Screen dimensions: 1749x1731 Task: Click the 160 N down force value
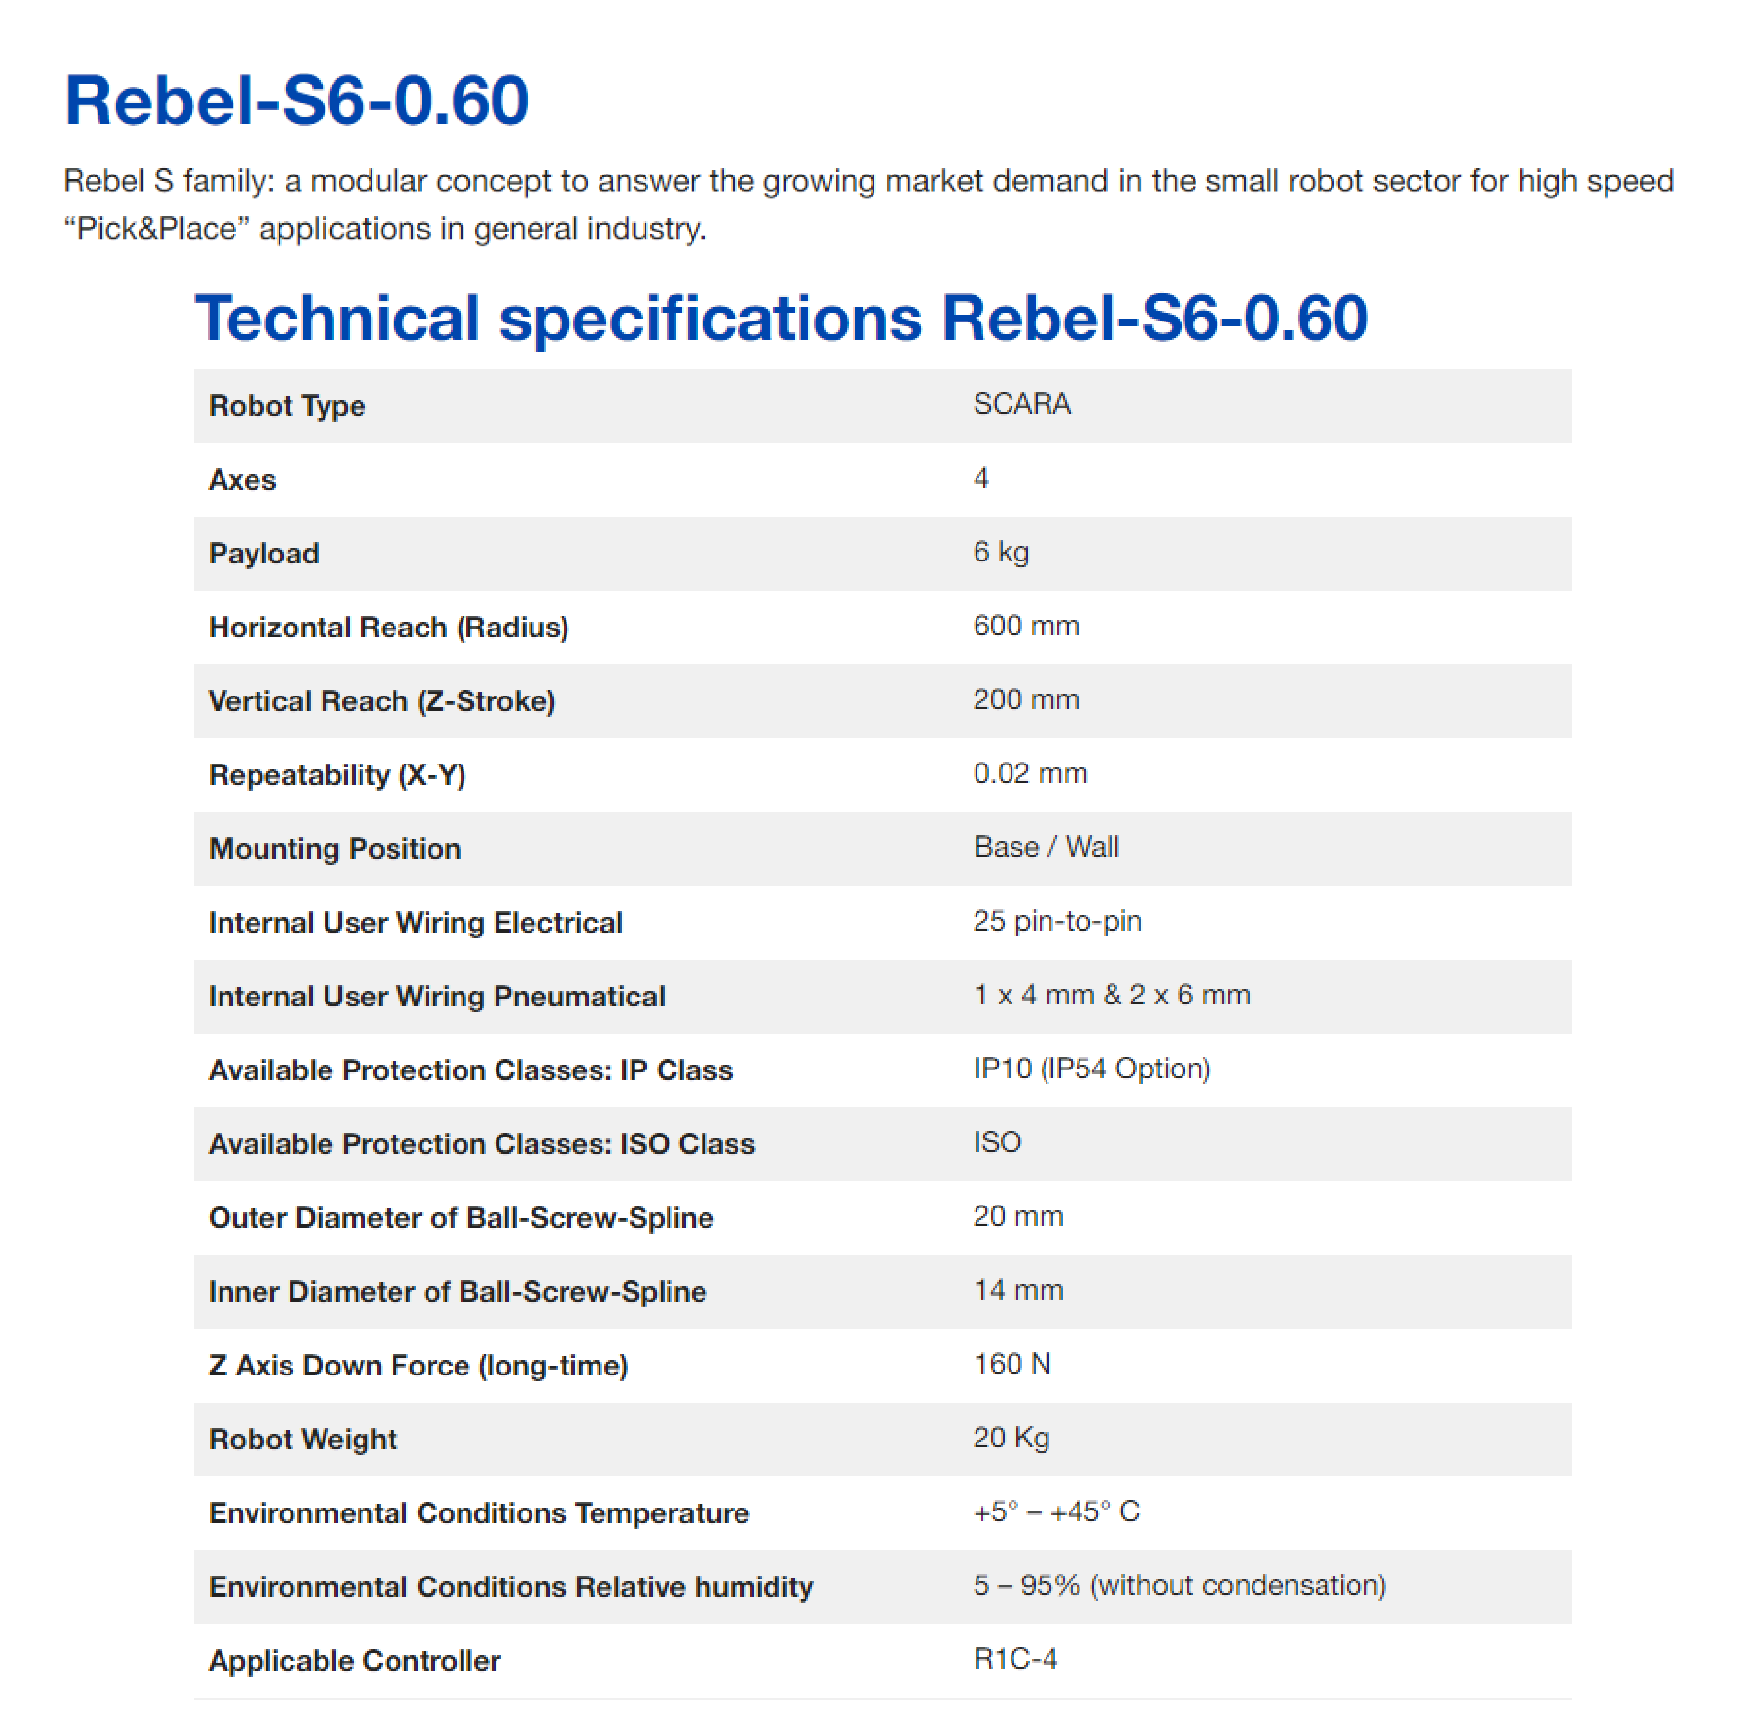coord(1011,1364)
